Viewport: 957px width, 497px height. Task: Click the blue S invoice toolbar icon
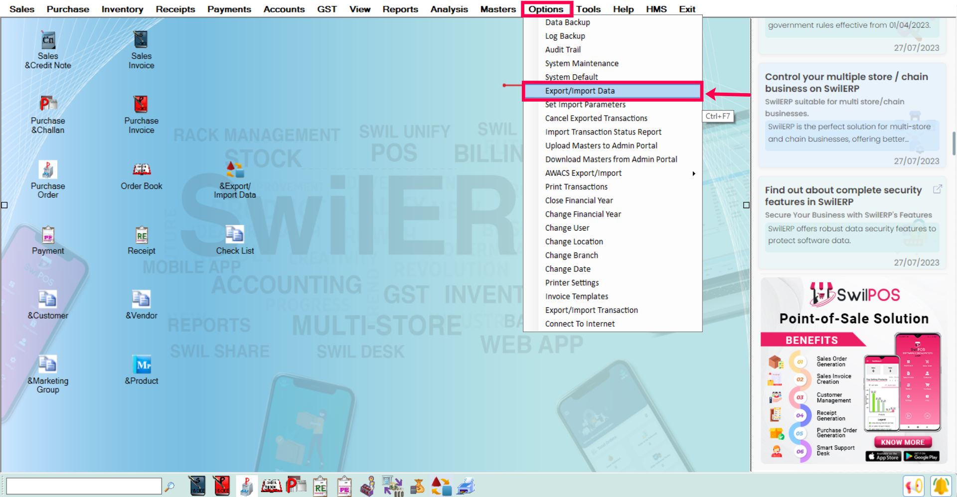coord(197,486)
